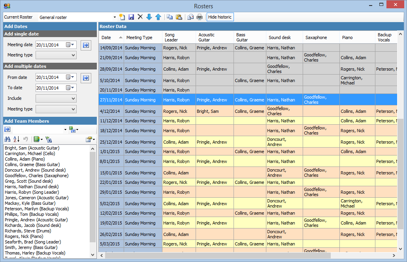Click the Acoustic Guitar column header
This screenshot has height=262, width=407.
[x=215, y=37]
